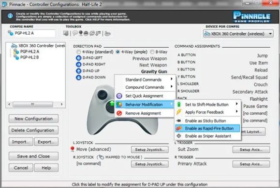The width and height of the screenshot is (280, 188).
Task: Click the sort list toolbox icon
Action: (x=98, y=33)
